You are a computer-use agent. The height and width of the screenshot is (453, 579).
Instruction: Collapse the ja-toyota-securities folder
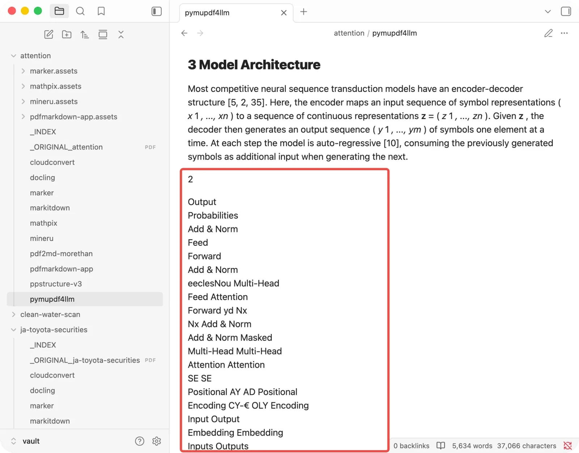(13, 330)
